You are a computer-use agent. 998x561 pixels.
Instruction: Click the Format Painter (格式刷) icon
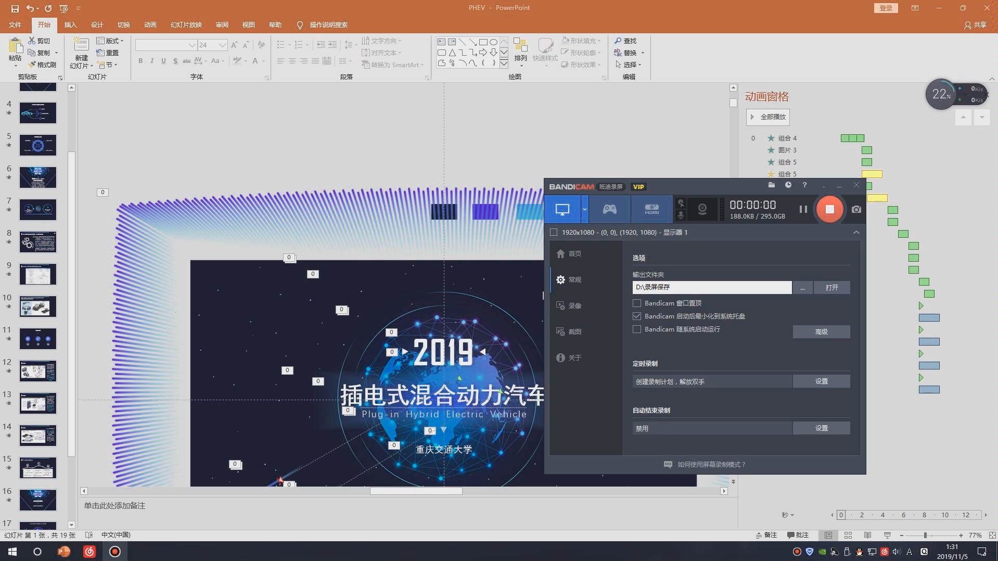(x=32, y=65)
